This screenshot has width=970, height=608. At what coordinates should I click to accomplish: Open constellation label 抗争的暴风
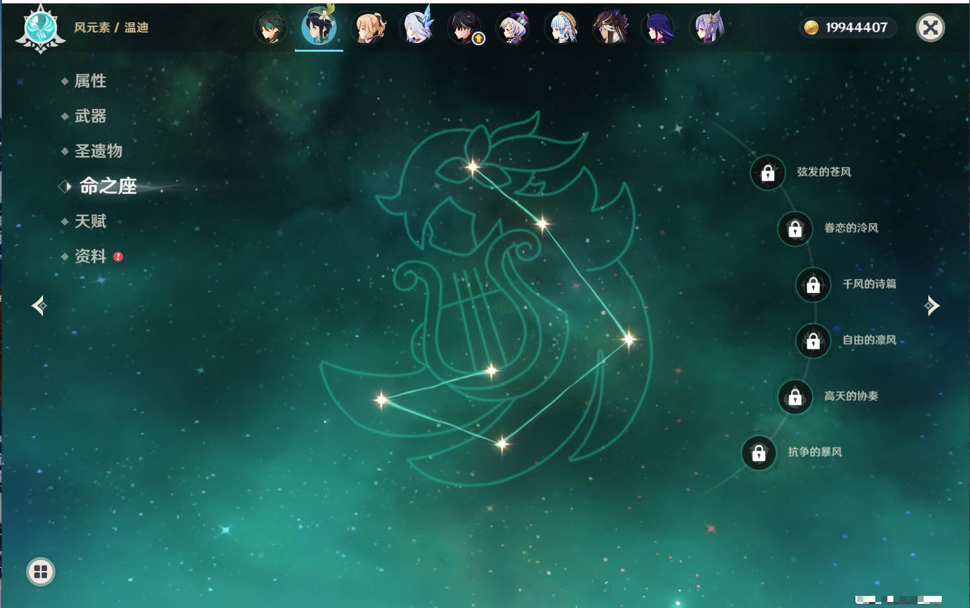coord(815,451)
